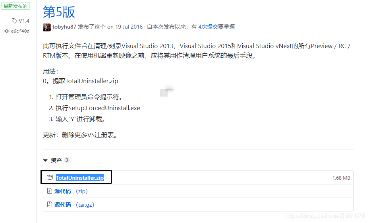Open the 第5版 release title
Screen dimensions: 369x223
pos(59,12)
